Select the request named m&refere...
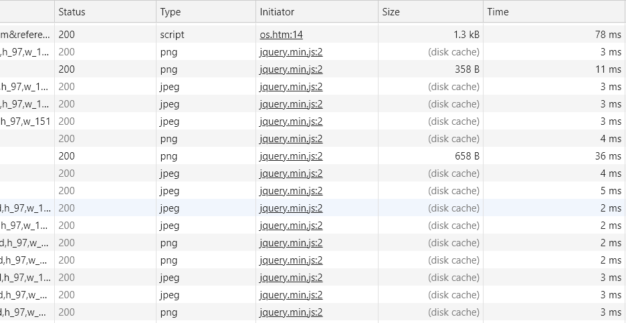626x323 pixels. (25, 35)
